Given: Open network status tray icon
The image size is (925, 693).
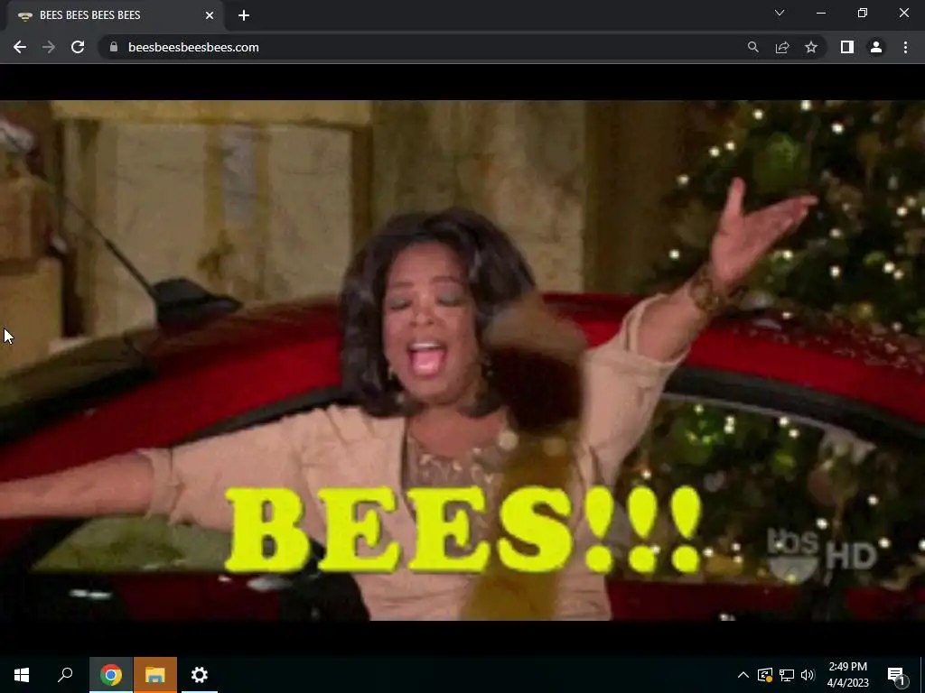Looking at the screenshot, I should click(787, 675).
